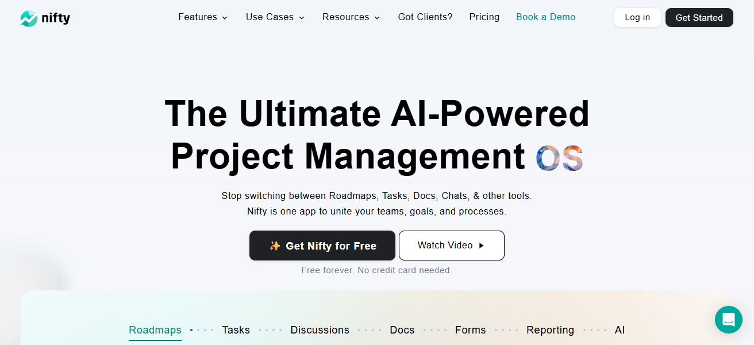Open the Discussions tab
The image size is (754, 345).
320,330
